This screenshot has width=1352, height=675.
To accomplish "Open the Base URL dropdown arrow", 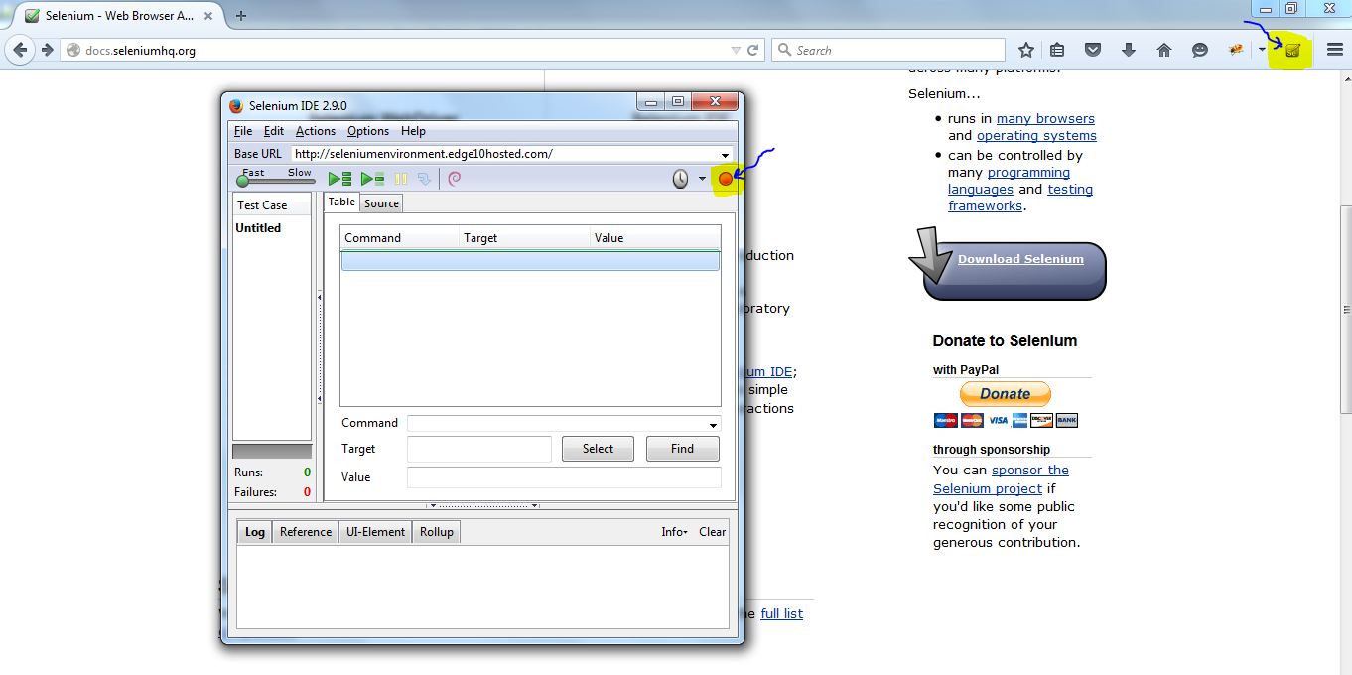I will point(726,155).
